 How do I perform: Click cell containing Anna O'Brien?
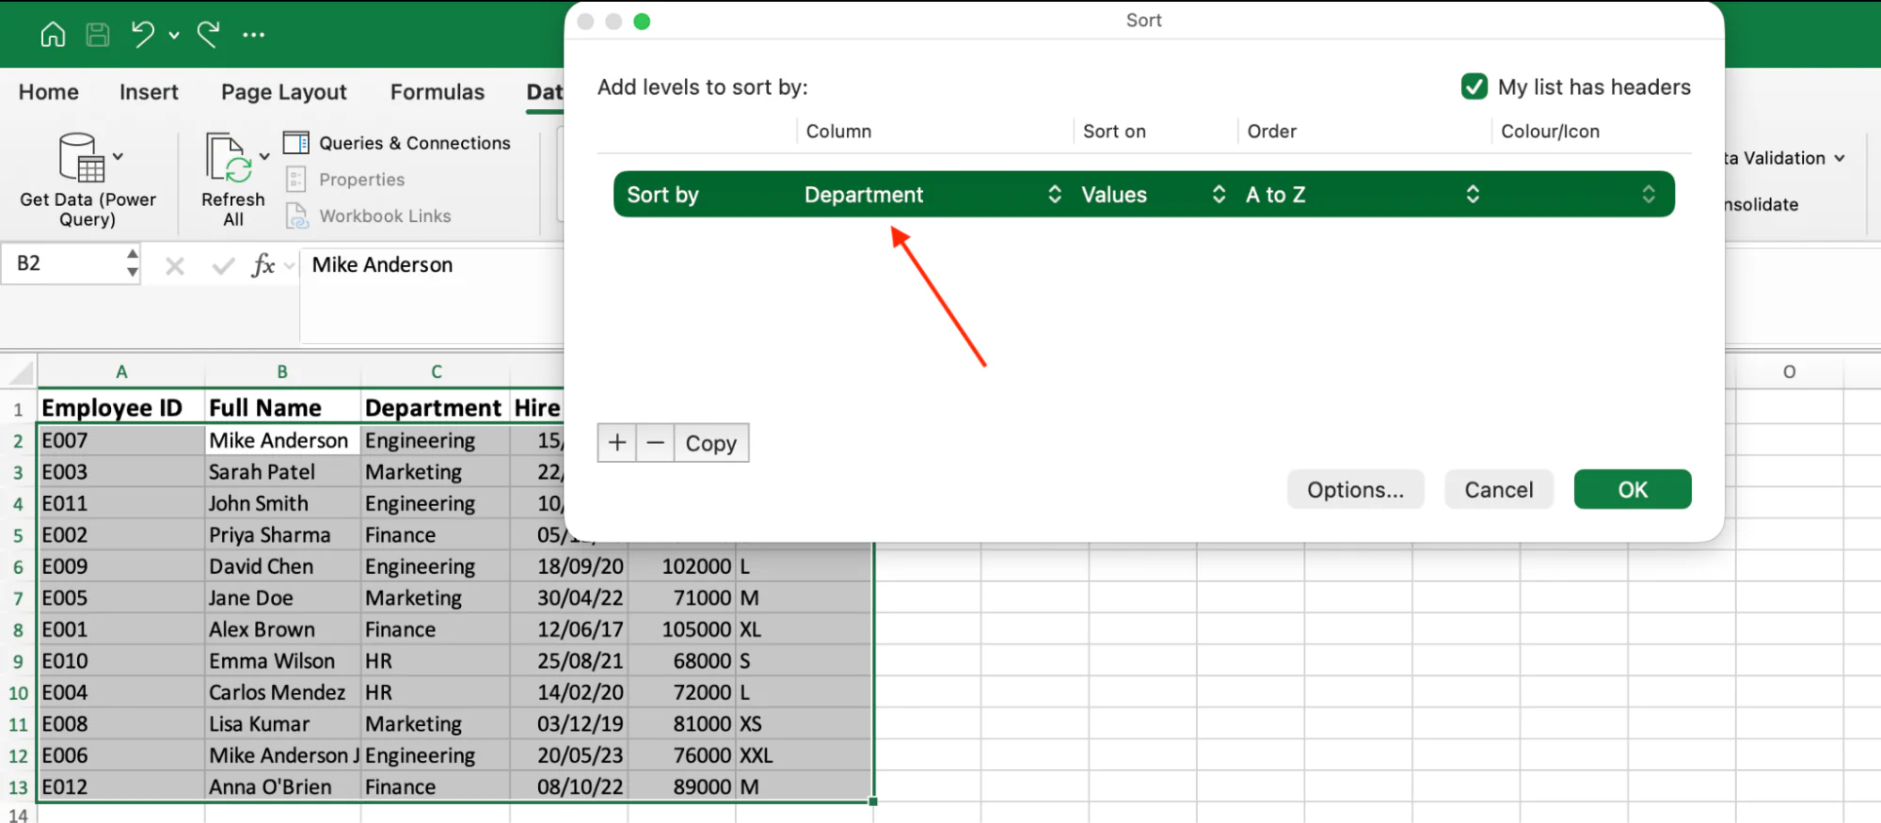[282, 786]
